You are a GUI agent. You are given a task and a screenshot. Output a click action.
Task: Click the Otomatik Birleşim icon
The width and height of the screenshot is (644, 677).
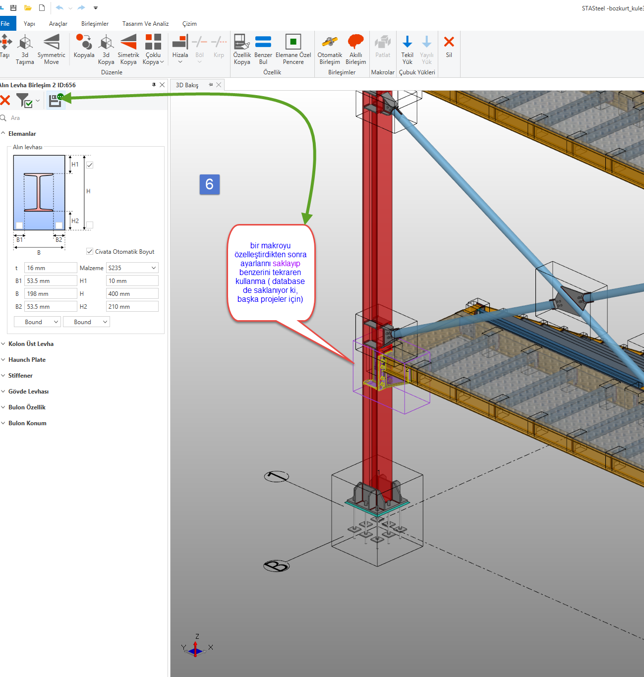pos(330,49)
